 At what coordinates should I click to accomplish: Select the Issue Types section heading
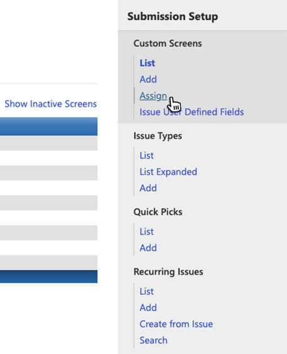(158, 136)
